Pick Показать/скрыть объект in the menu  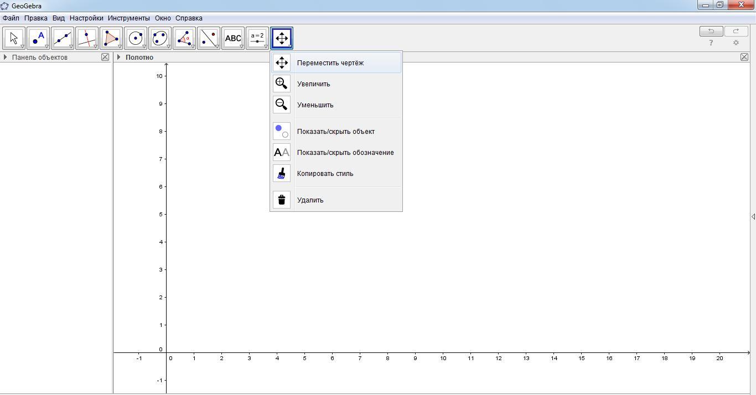(x=336, y=131)
